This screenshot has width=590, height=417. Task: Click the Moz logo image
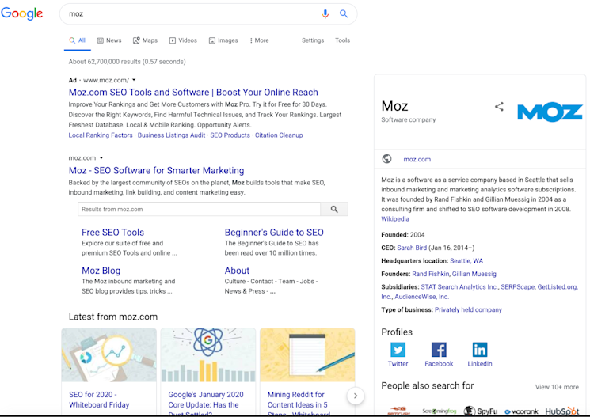click(550, 112)
